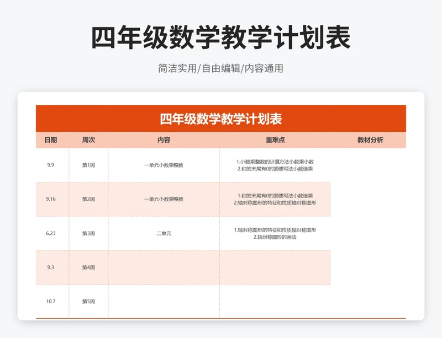This screenshot has height=338, width=442.
Task: Select the 第5周 cell
Action: (88, 302)
